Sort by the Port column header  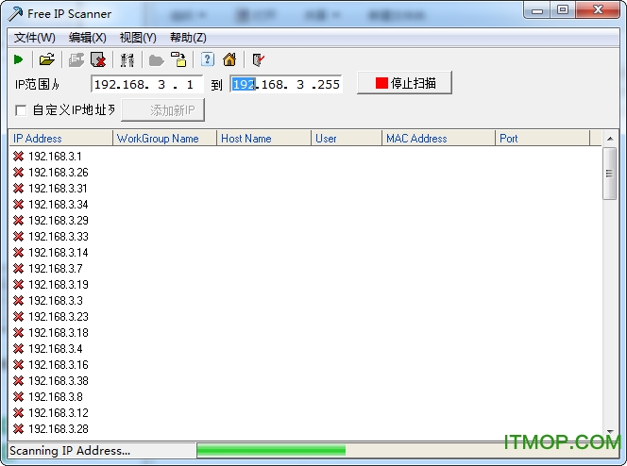pos(543,139)
